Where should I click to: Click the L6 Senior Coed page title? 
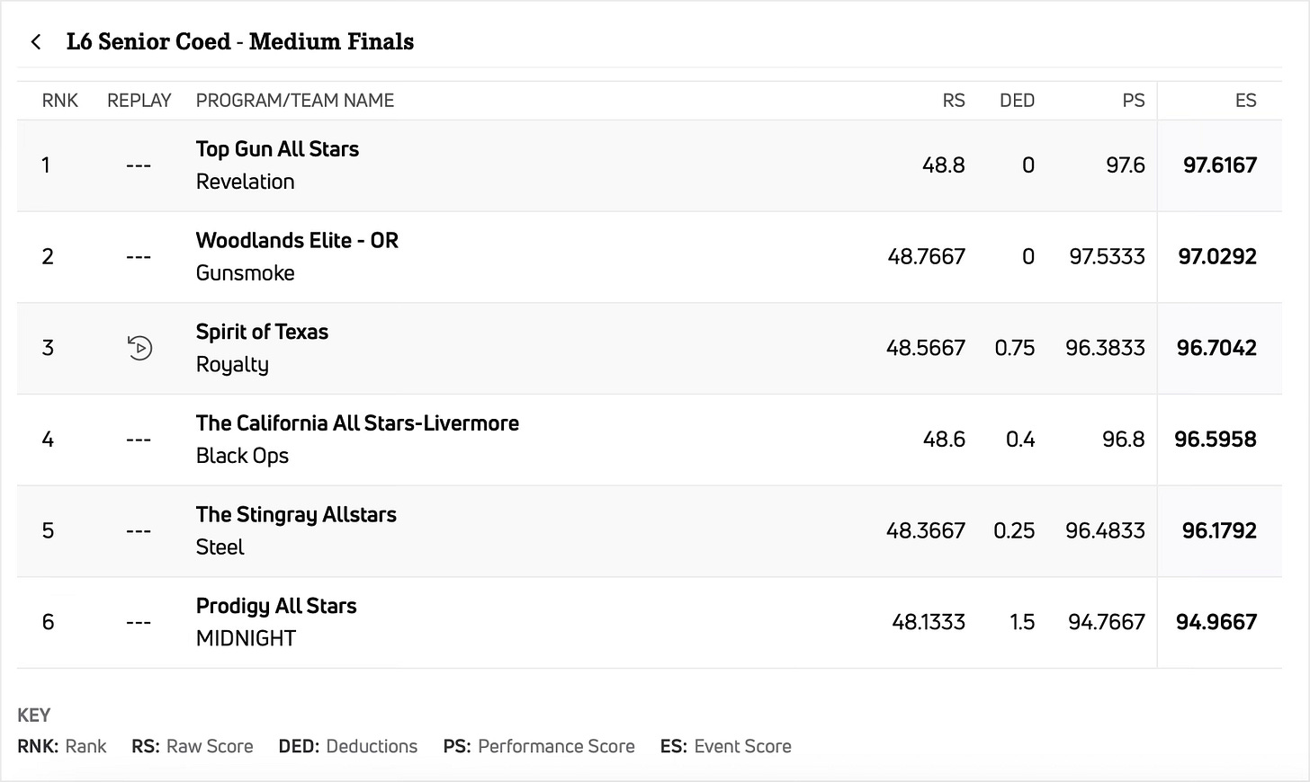240,42
